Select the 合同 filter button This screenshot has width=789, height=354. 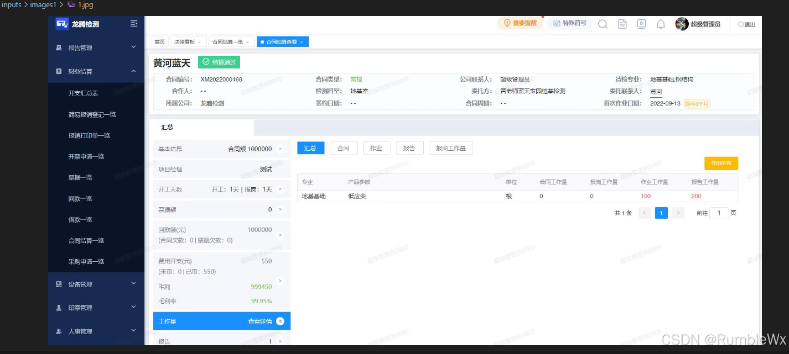point(344,148)
